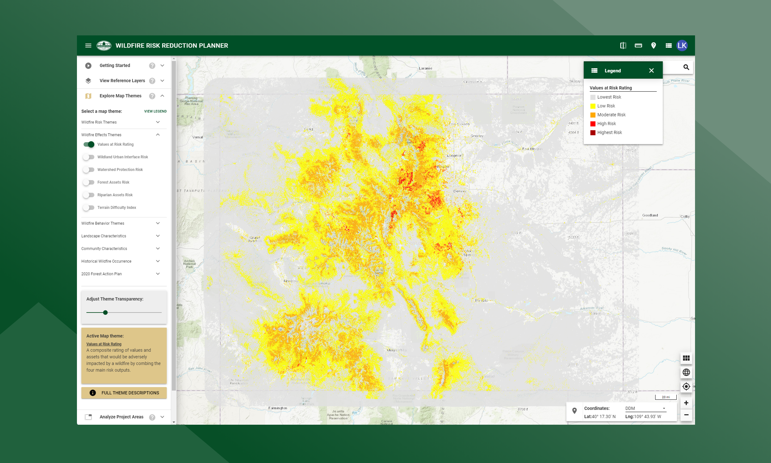Click the sidebar scroll up arrow

point(174,59)
